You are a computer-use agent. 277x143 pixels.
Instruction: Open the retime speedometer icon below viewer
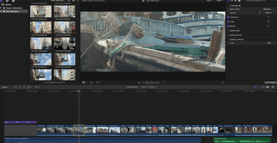tap(98, 83)
